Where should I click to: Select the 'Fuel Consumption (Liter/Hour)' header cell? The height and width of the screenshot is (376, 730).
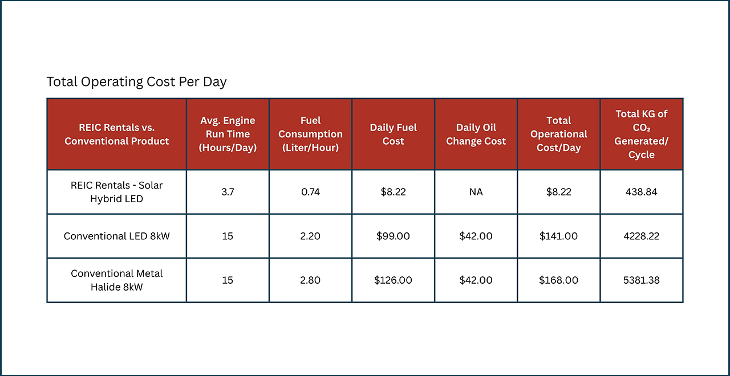point(310,134)
